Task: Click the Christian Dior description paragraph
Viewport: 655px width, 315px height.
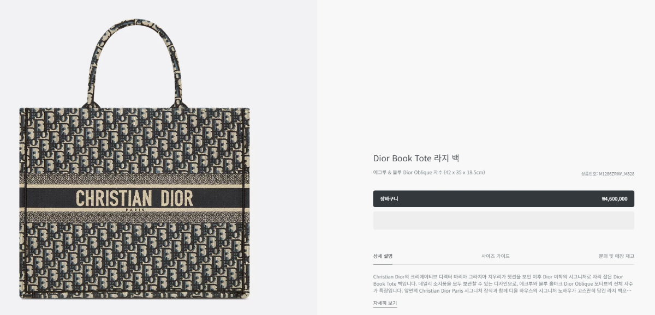Action: point(502,283)
